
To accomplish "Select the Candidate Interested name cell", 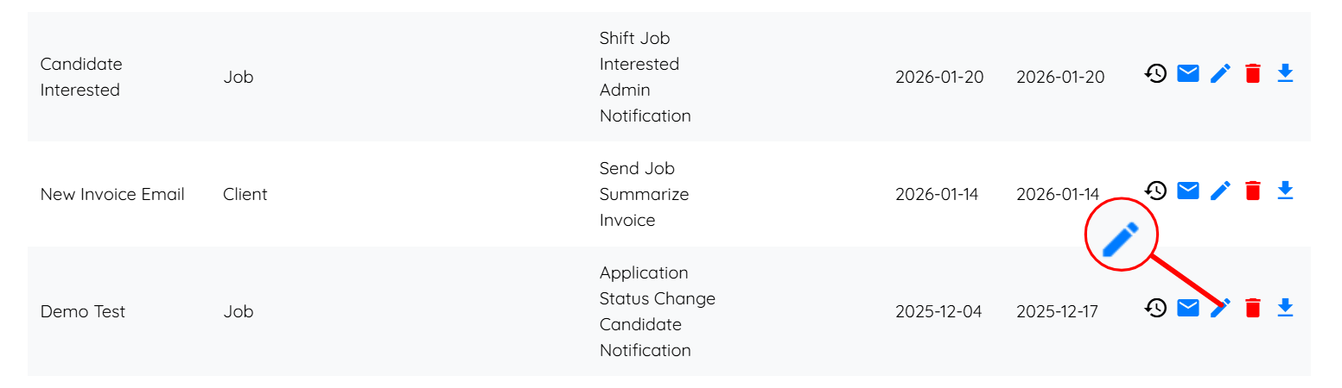I will (81, 77).
